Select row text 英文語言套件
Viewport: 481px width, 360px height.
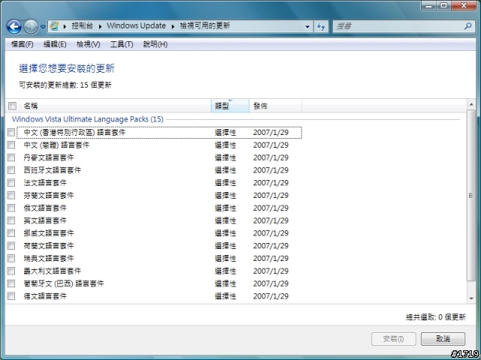(45, 220)
